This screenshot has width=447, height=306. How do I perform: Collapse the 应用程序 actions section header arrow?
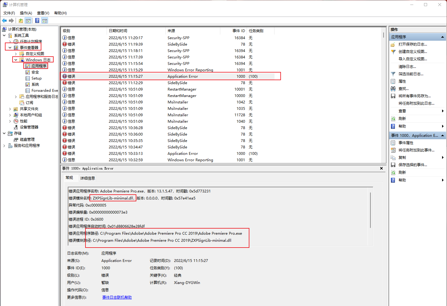pos(442,37)
